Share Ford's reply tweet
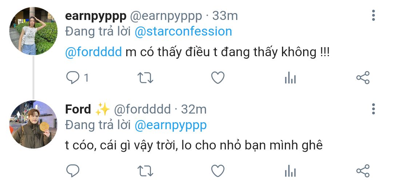The image size is (393, 185). point(363,171)
